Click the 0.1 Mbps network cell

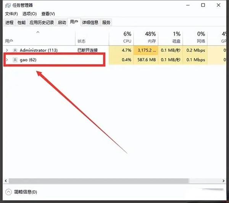pos(195,60)
